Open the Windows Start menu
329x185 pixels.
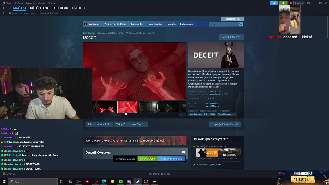[4, 182]
